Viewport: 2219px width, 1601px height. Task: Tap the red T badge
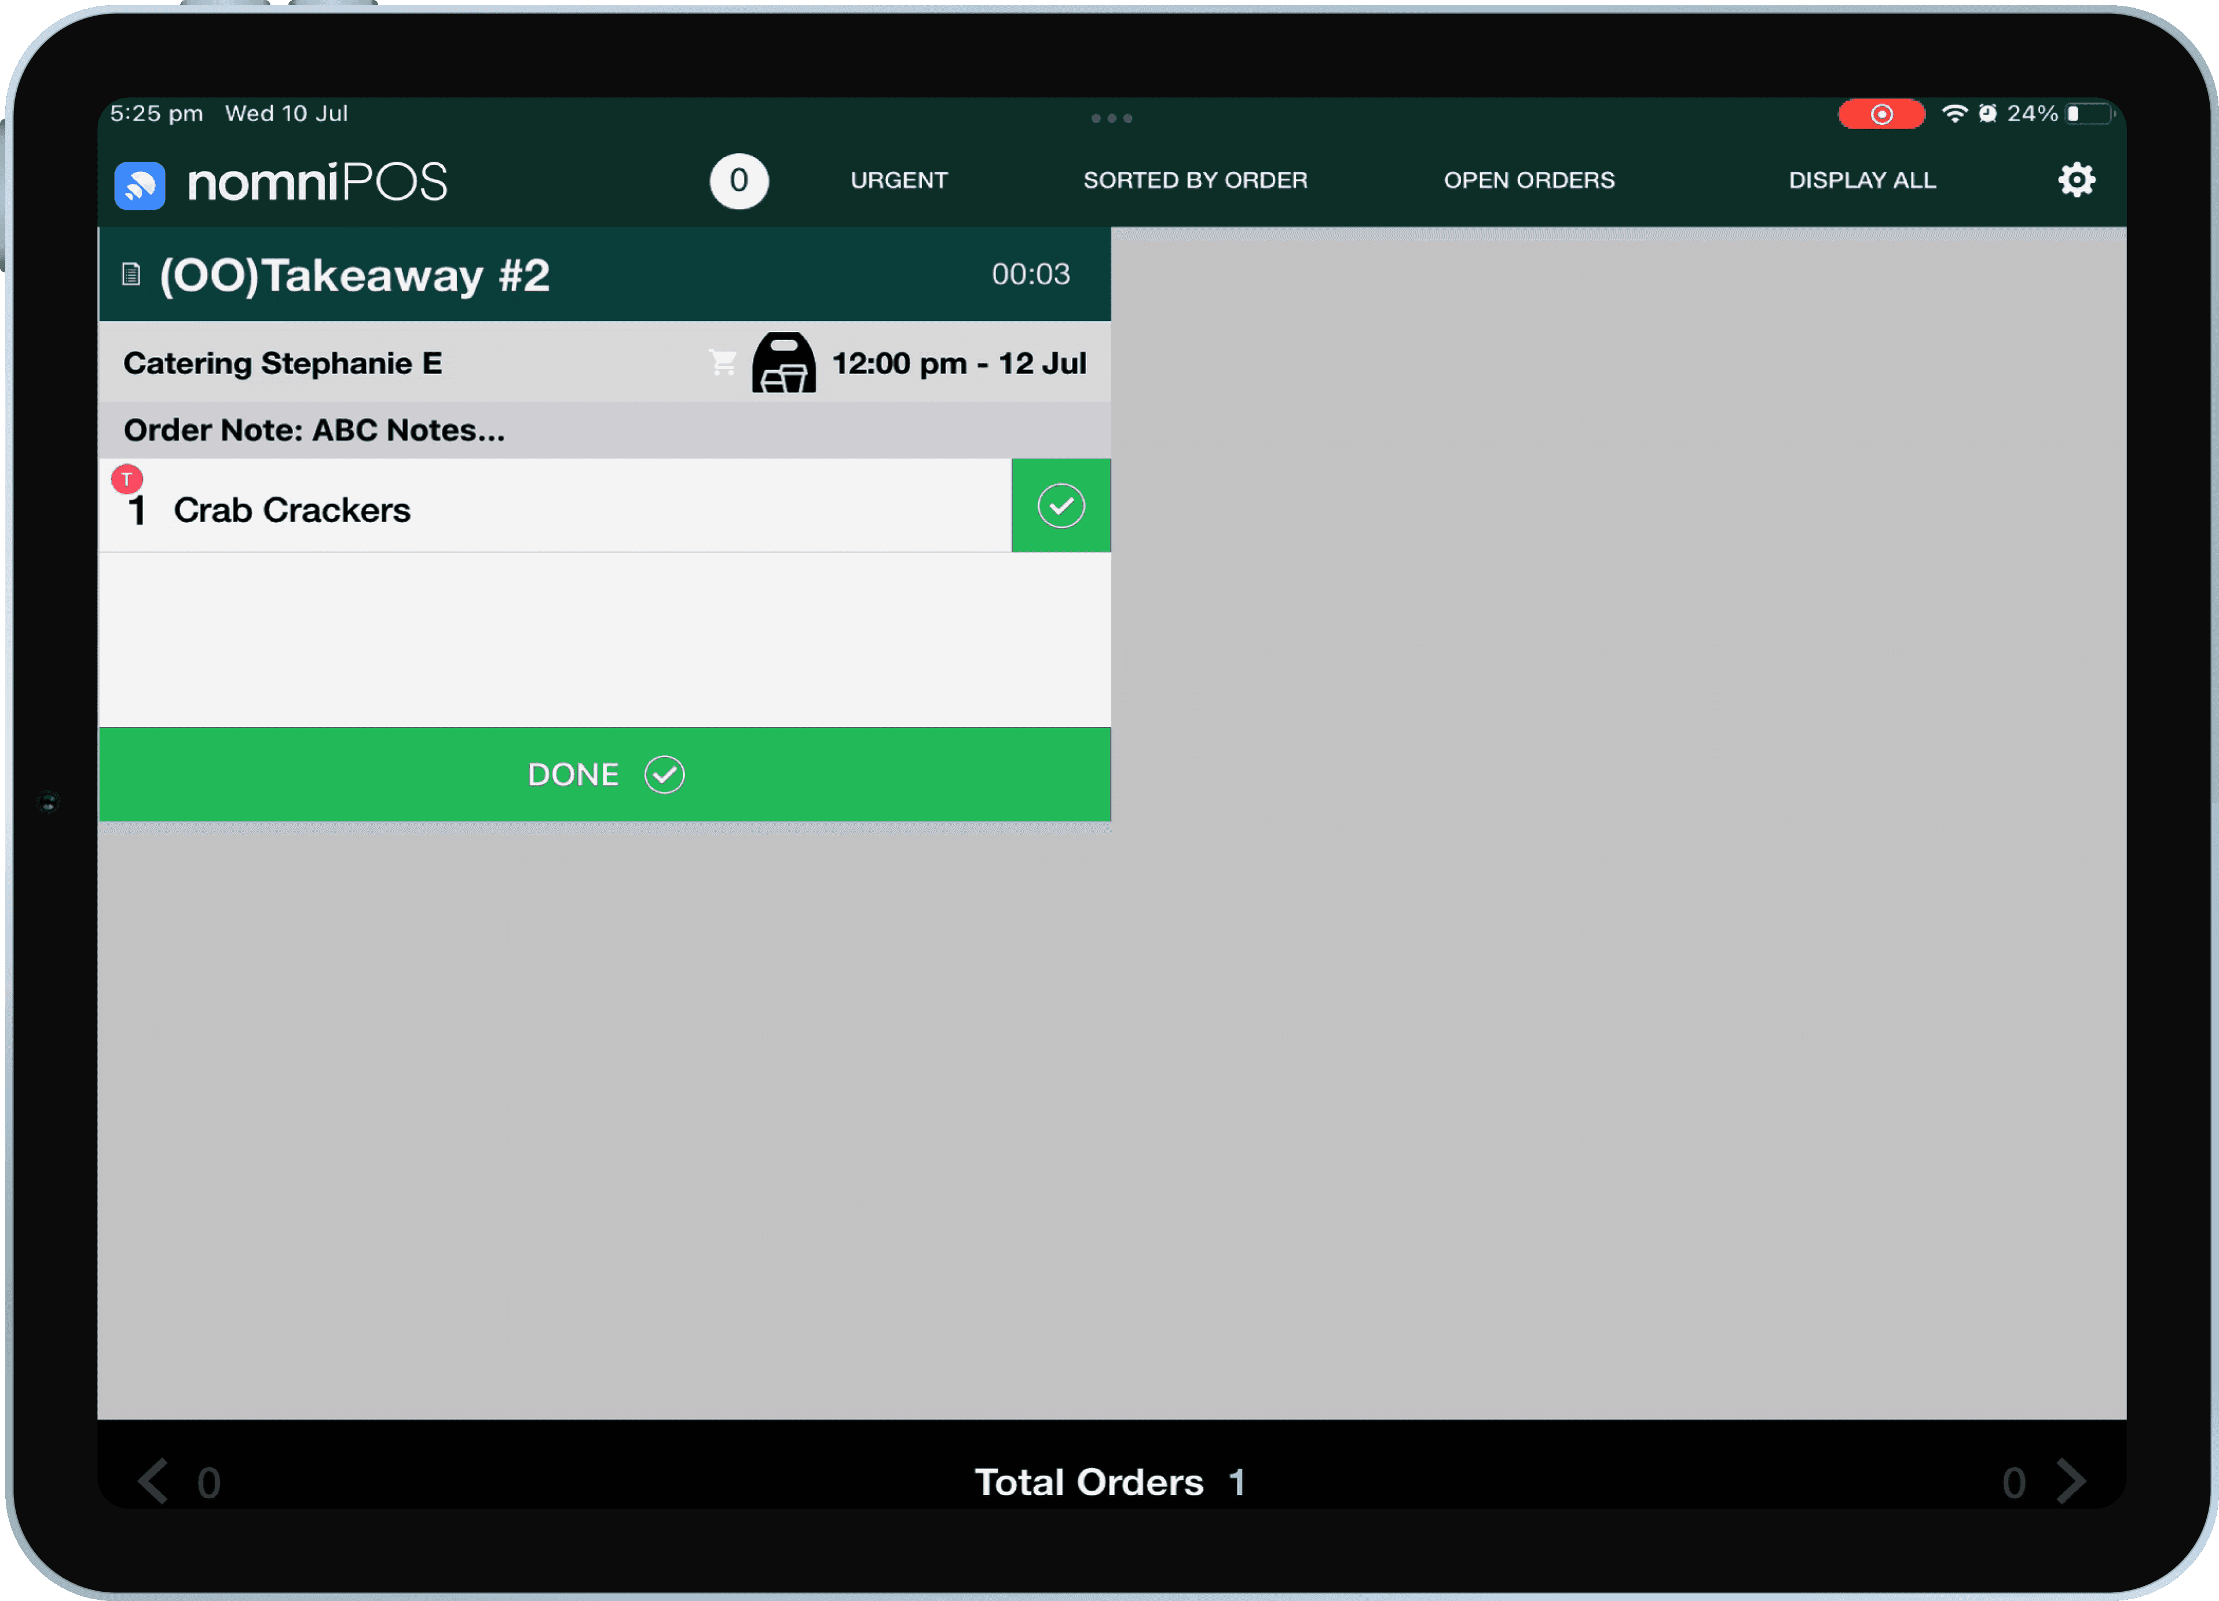(x=127, y=480)
